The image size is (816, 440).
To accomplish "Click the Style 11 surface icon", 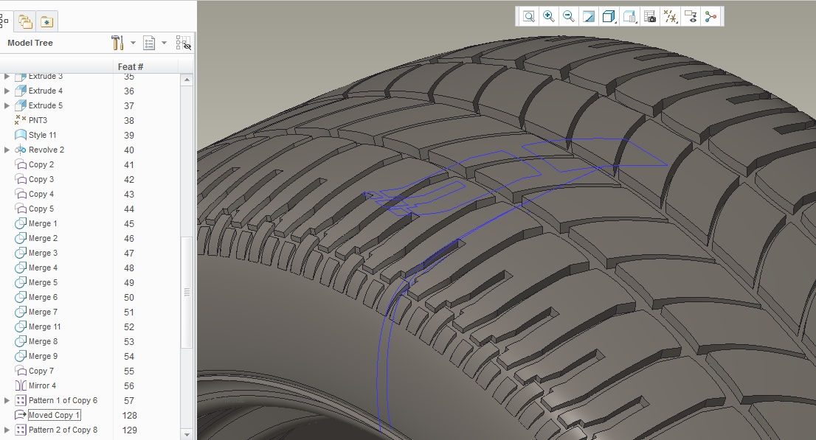I will pos(21,135).
